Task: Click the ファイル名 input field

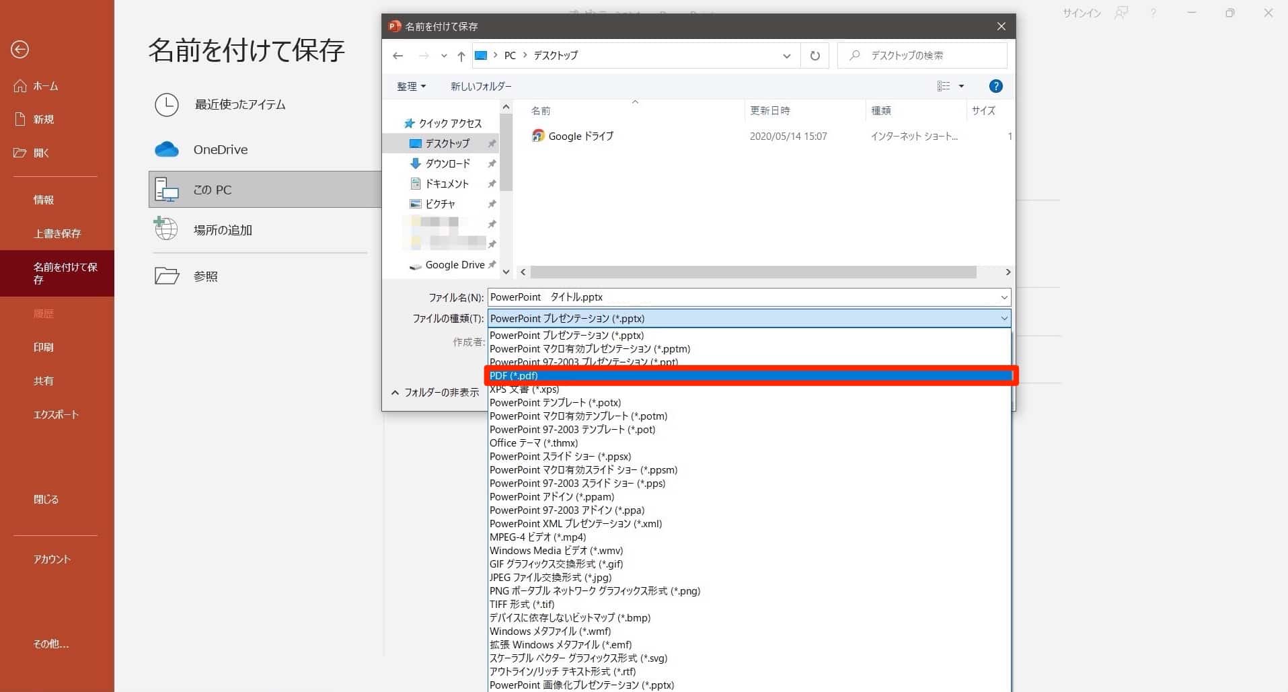Action: (743, 297)
